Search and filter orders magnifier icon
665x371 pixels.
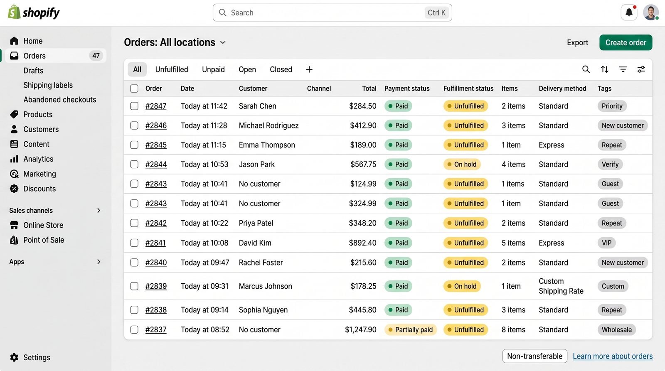tap(586, 69)
